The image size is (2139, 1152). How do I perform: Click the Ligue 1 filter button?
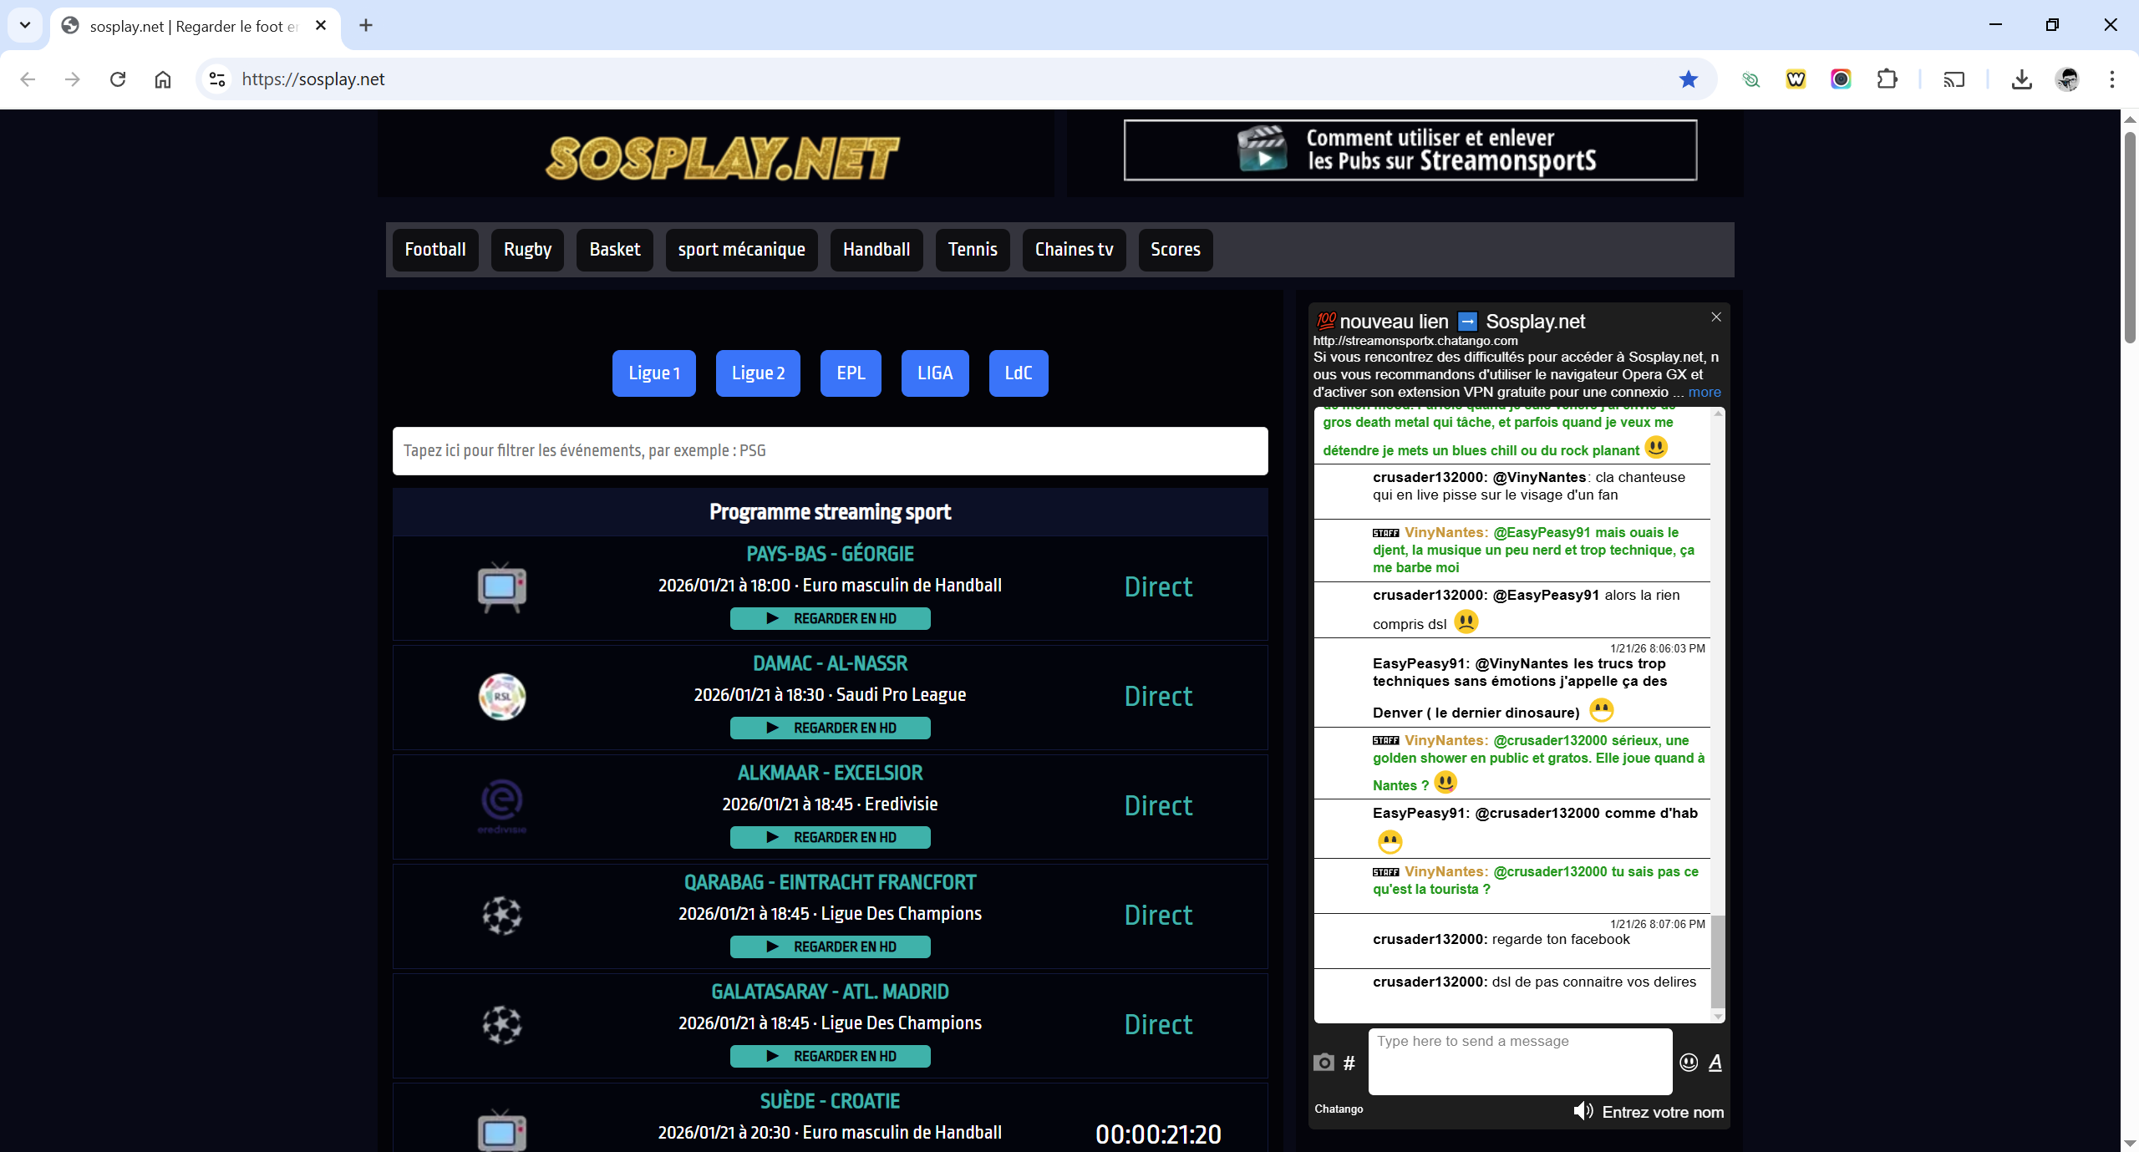(x=653, y=373)
